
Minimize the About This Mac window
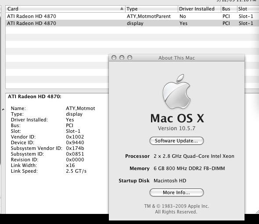coord(122,57)
